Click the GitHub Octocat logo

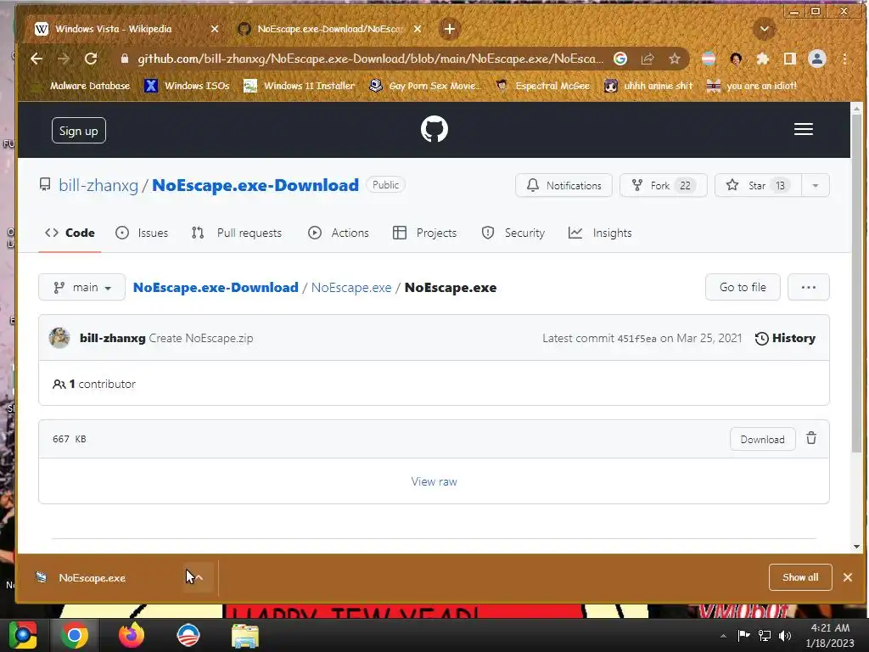(x=434, y=129)
